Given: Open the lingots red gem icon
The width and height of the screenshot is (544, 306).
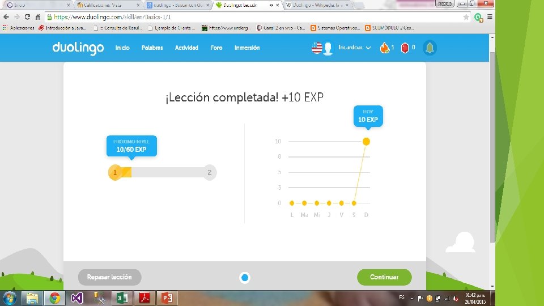Looking at the screenshot, I should point(405,48).
